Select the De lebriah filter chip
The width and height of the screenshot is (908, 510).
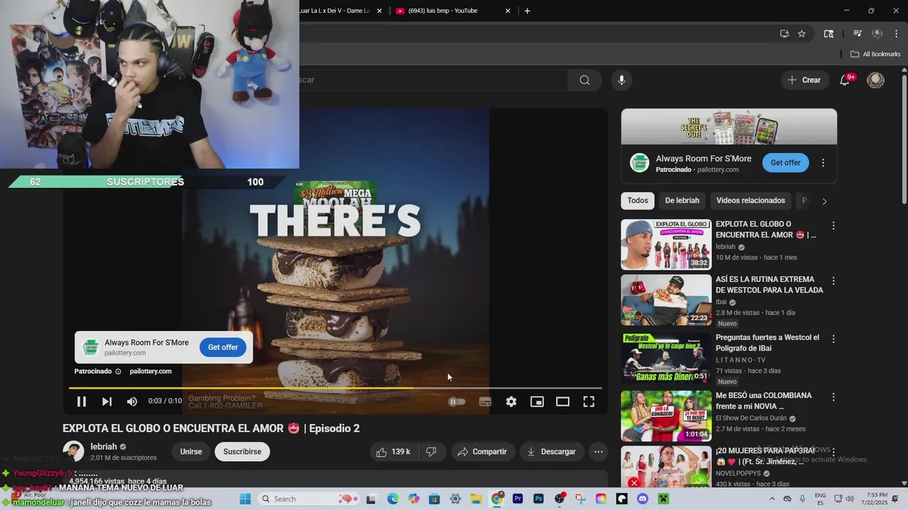(682, 200)
